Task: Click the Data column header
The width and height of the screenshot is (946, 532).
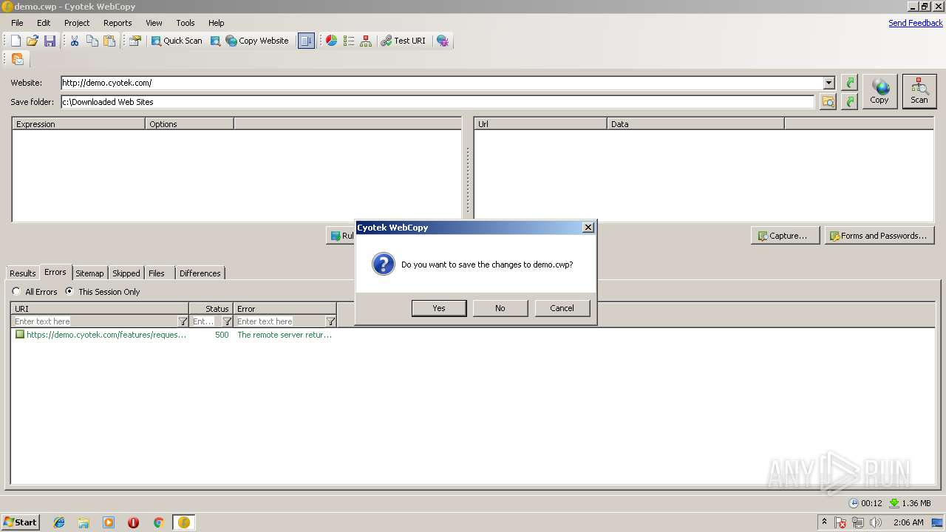Action: coord(696,124)
